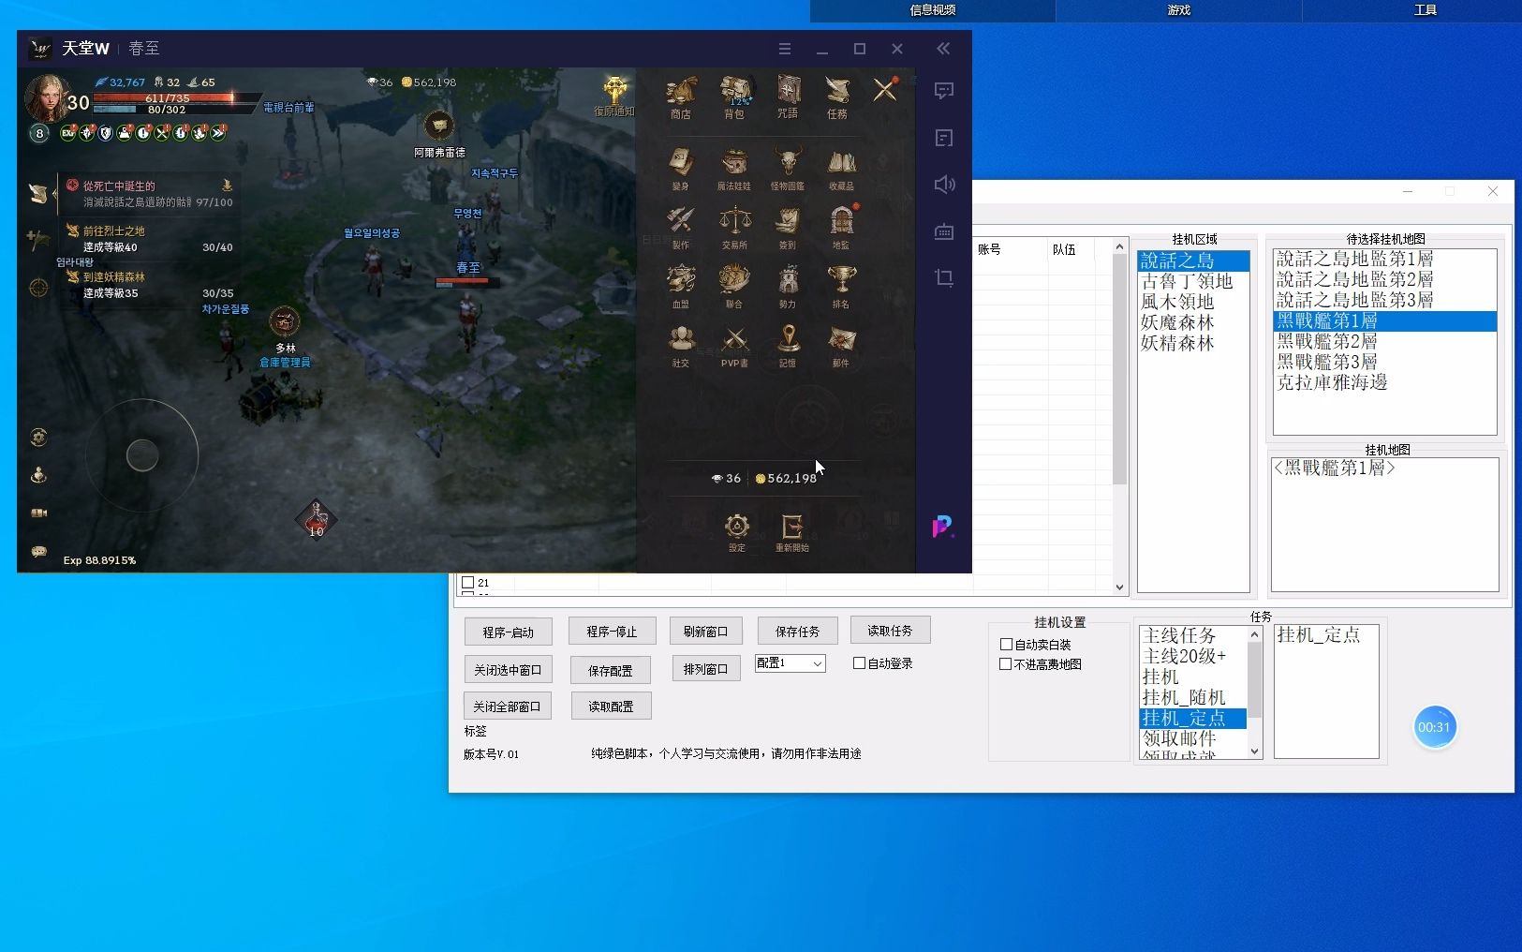Screen dimensions: 1522x952
Task: Open the 背包 inventory bag icon
Action: (734, 97)
